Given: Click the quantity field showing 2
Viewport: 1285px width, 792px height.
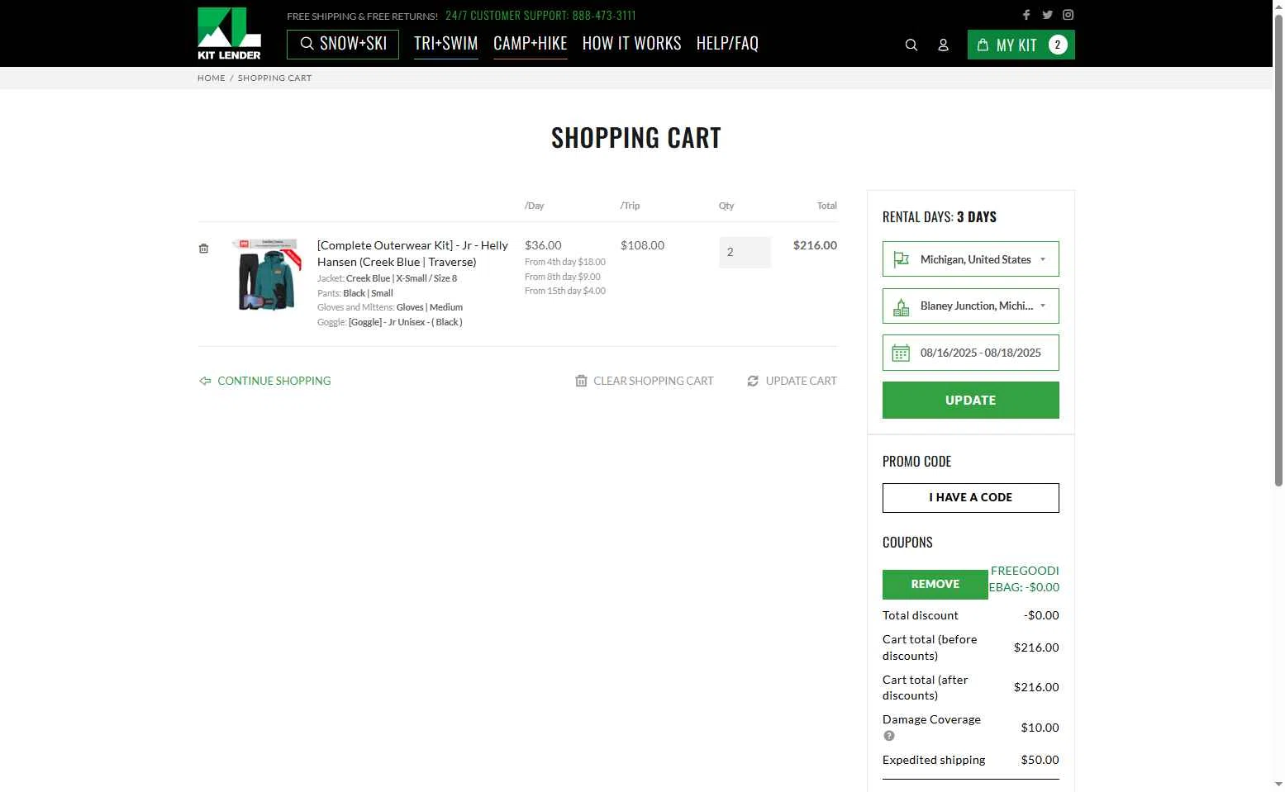Looking at the screenshot, I should [x=745, y=253].
